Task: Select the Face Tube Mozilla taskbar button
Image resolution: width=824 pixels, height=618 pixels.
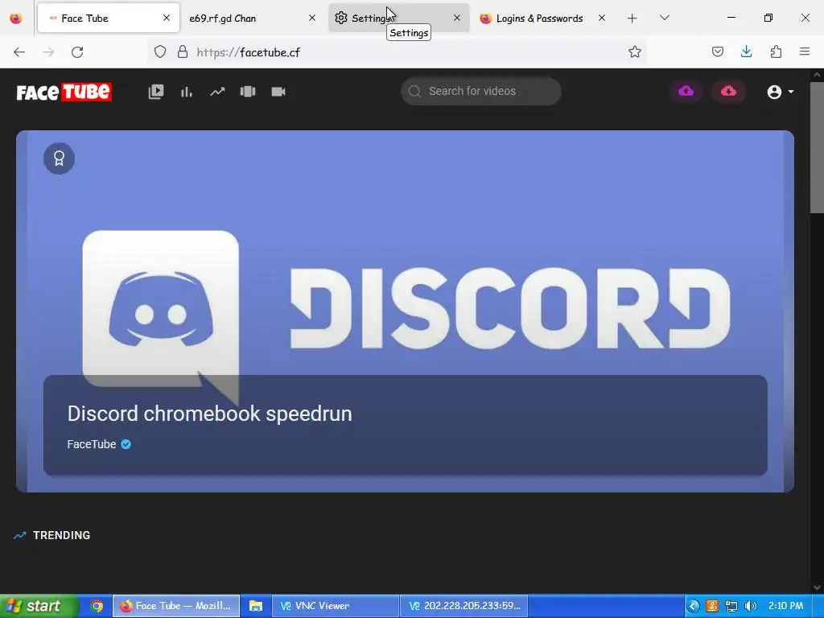Action: (176, 606)
